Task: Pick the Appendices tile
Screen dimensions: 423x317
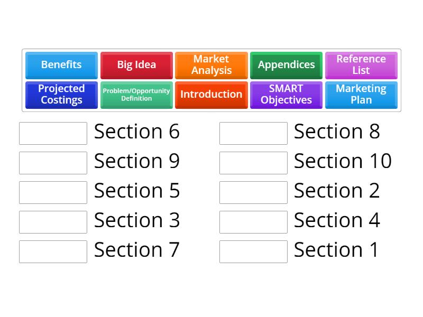Action: click(286, 65)
